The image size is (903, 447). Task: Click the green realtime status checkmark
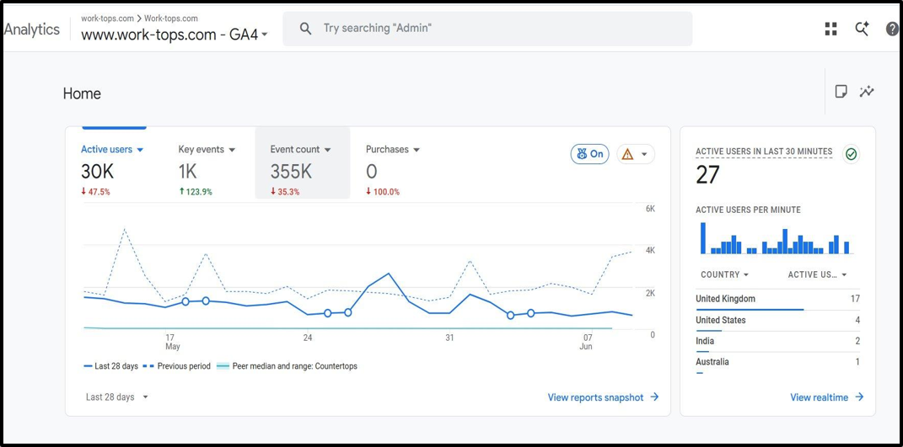pyautogui.click(x=852, y=154)
